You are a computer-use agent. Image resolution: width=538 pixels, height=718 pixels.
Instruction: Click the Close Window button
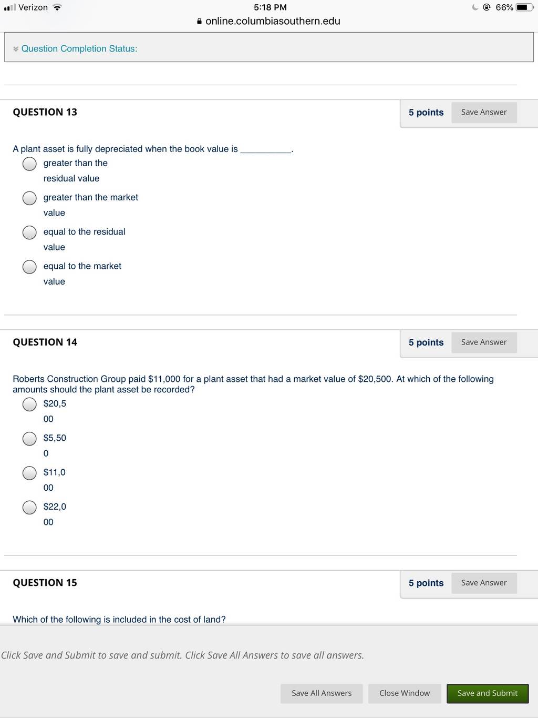pos(405,693)
